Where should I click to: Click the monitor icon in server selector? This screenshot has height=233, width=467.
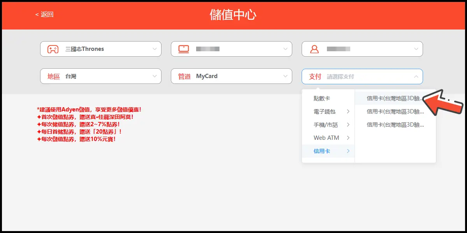(184, 49)
